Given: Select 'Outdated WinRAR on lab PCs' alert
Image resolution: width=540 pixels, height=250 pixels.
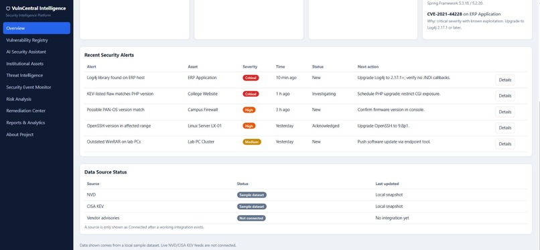Looking at the screenshot, I should pyautogui.click(x=114, y=142).
